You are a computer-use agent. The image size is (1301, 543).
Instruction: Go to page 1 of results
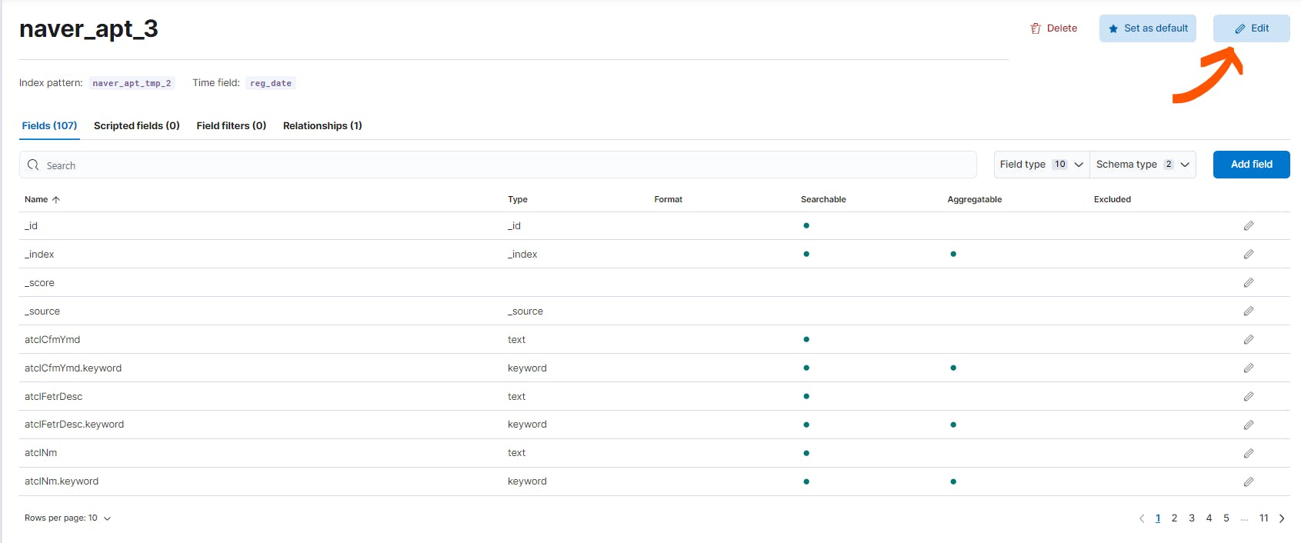tap(1158, 518)
